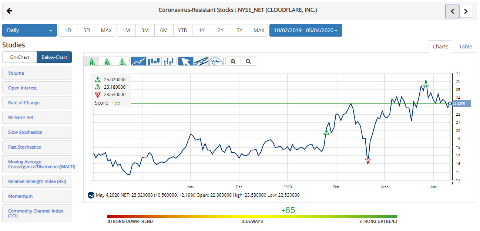Add the Relative Strength Index (RSI) study
The image size is (480, 231).
click(37, 181)
